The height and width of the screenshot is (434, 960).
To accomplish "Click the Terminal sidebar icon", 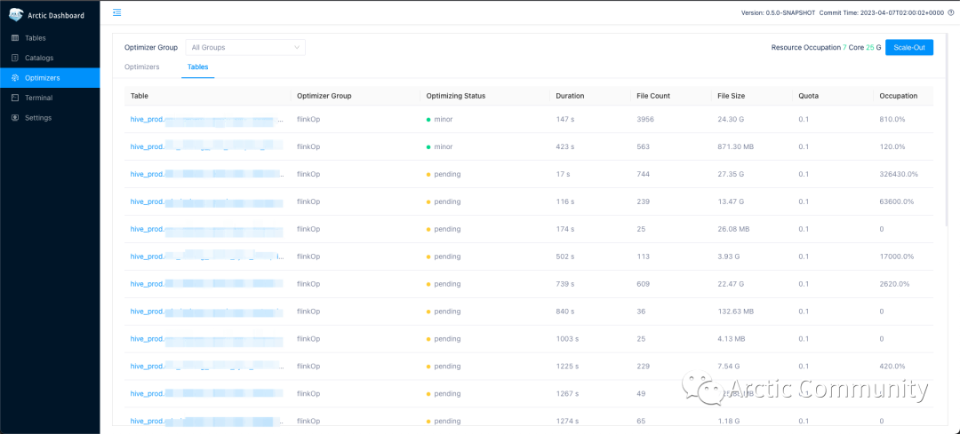I will tap(15, 98).
